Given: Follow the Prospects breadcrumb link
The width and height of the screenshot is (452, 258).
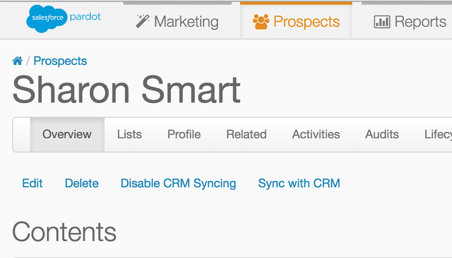Looking at the screenshot, I should 60,61.
